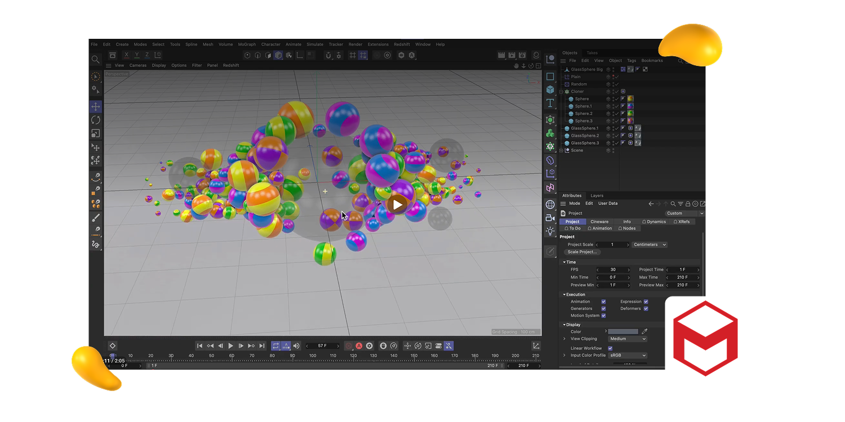The width and height of the screenshot is (845, 422).
Task: Open the Cineware project tab
Action: click(x=599, y=222)
